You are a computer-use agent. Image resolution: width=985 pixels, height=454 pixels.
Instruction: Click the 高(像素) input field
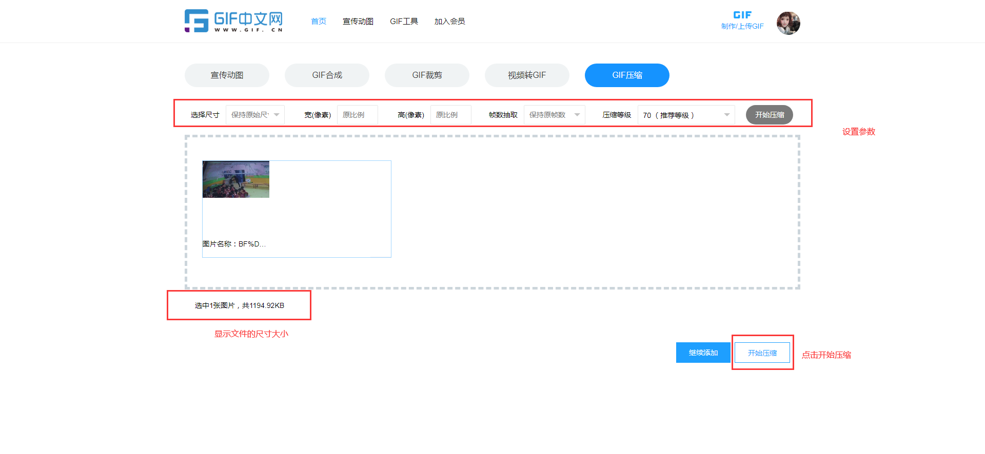(x=450, y=115)
